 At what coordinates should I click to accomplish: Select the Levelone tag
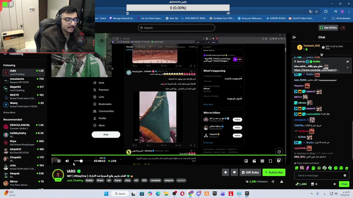(155, 180)
